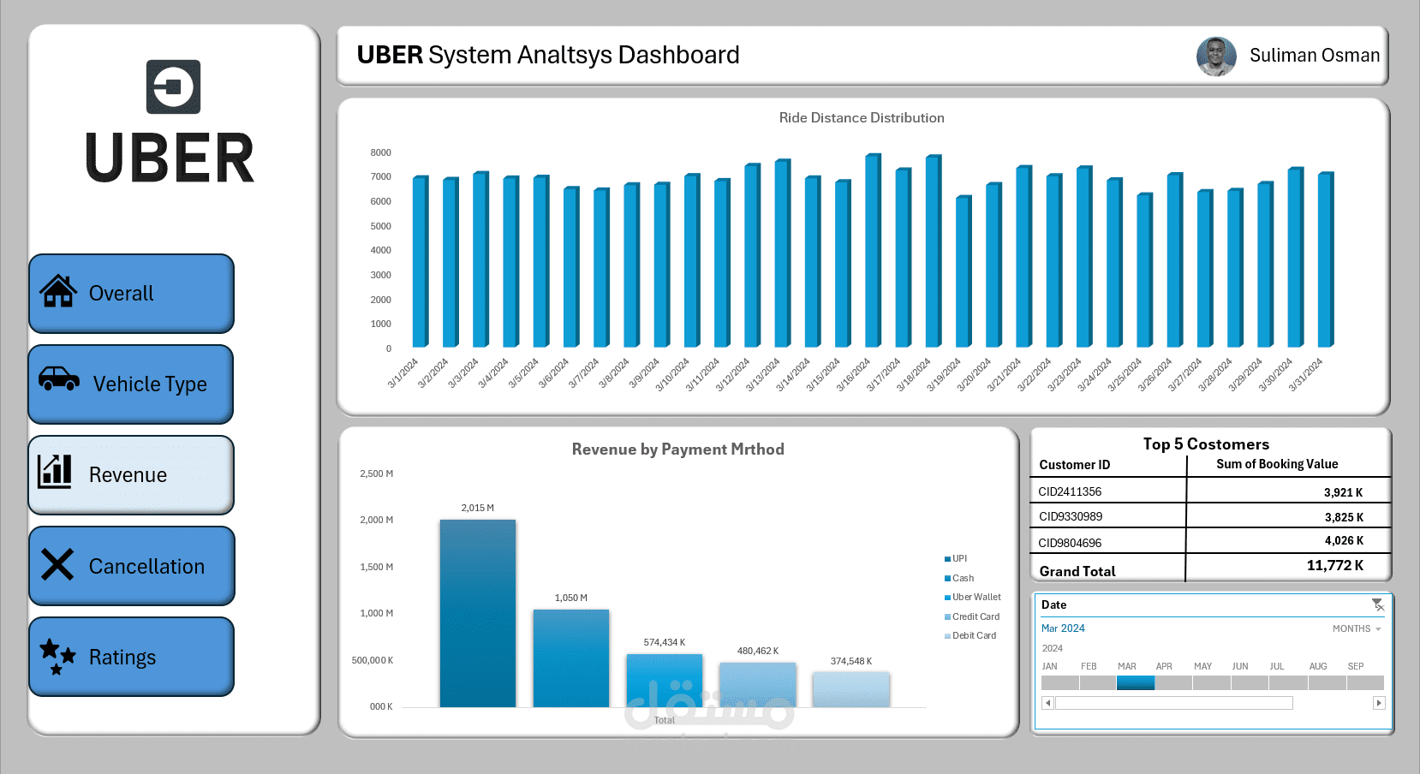Click the timeline left scroll arrow
The height and width of the screenshot is (774, 1420).
tap(1047, 703)
